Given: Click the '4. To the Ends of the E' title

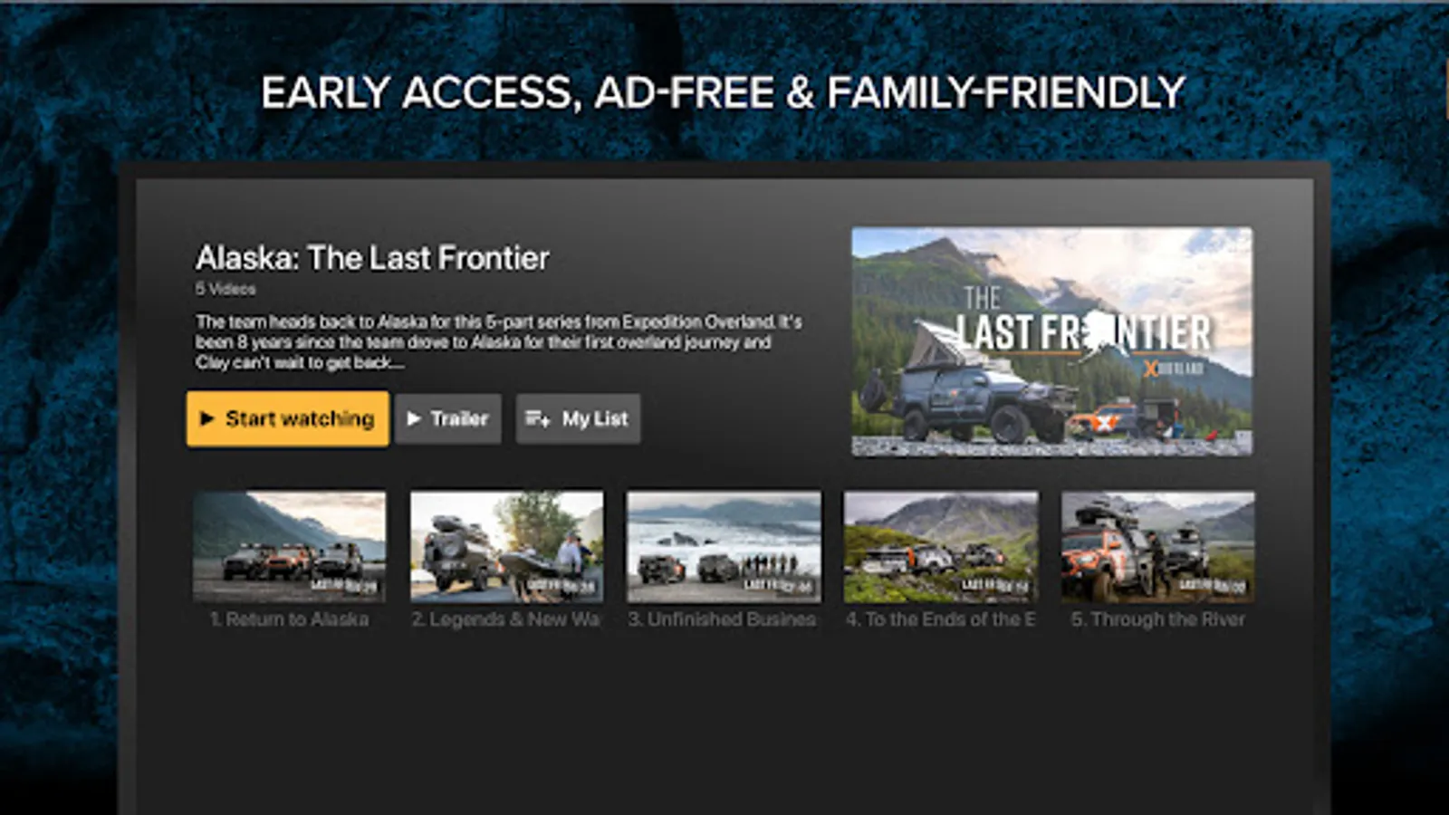Looking at the screenshot, I should (941, 619).
